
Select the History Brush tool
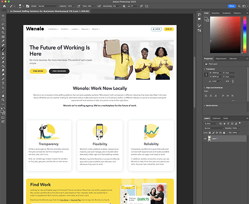point(3,58)
